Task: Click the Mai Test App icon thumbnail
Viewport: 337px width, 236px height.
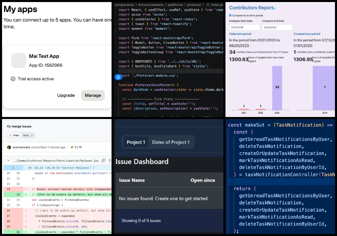Action: 19,60
